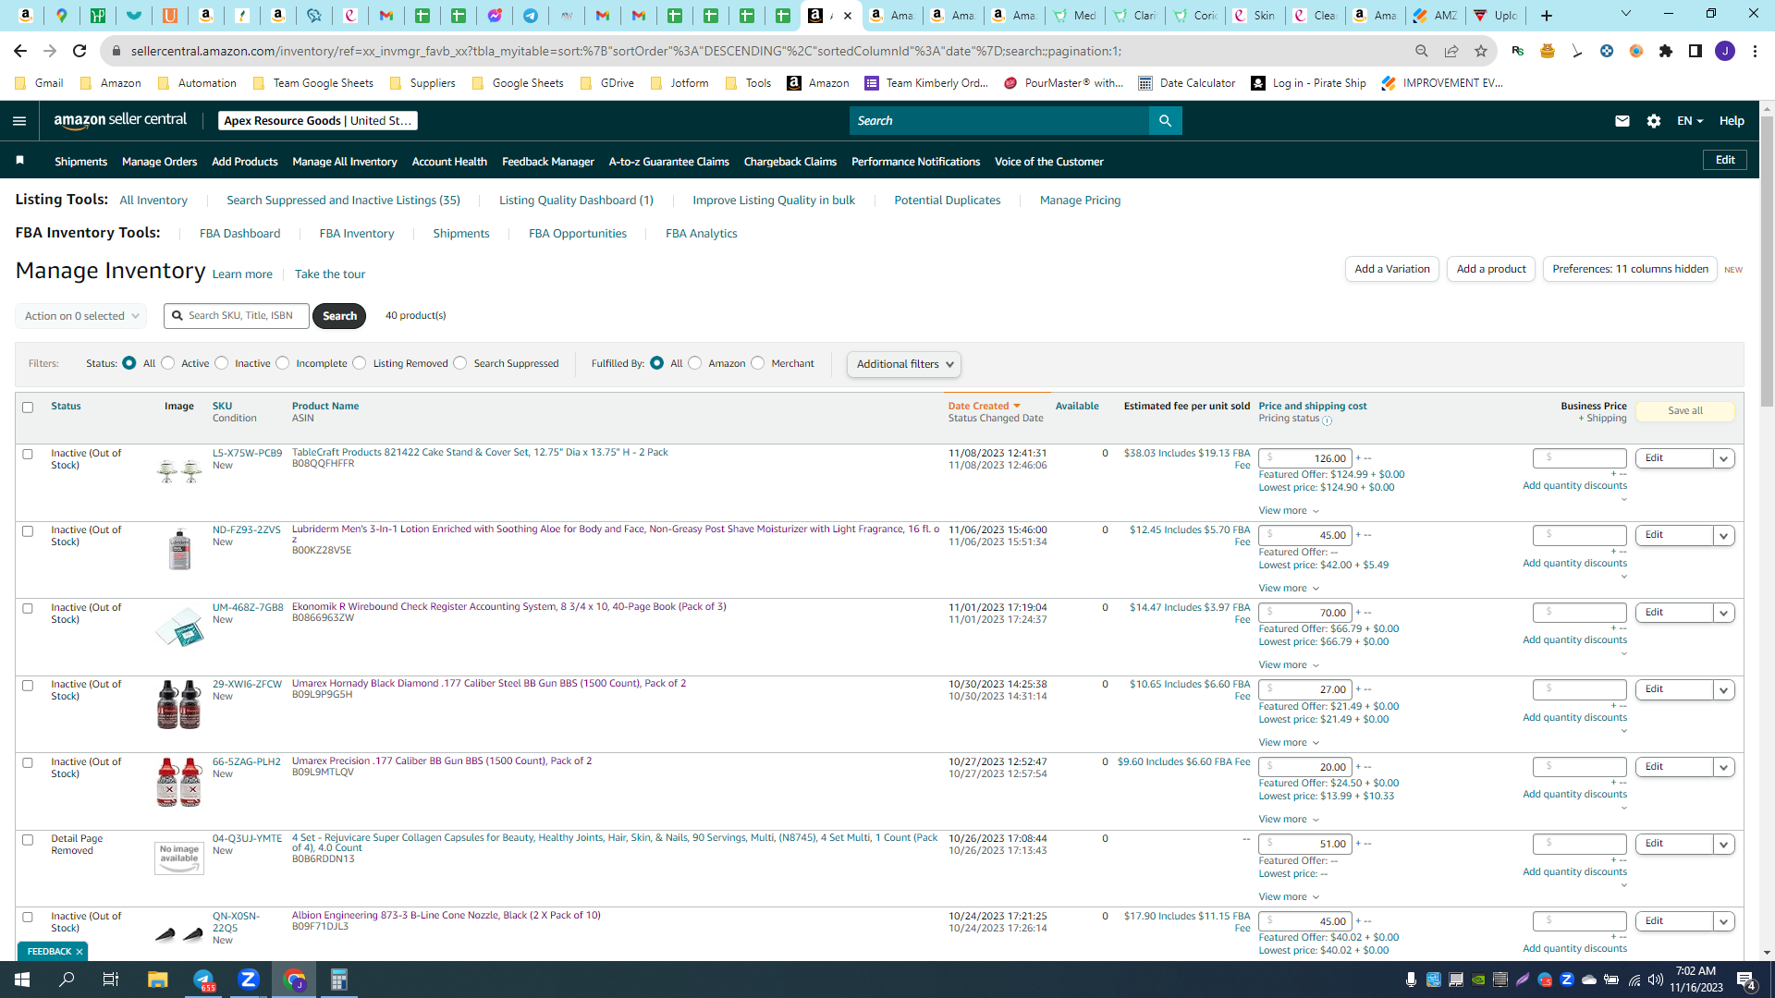The image size is (1775, 998).
Task: Click the search magnifier button in header
Action: 1165,121
